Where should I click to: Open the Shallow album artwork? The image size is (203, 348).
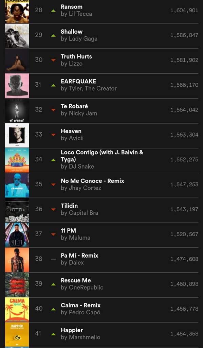[17, 36]
